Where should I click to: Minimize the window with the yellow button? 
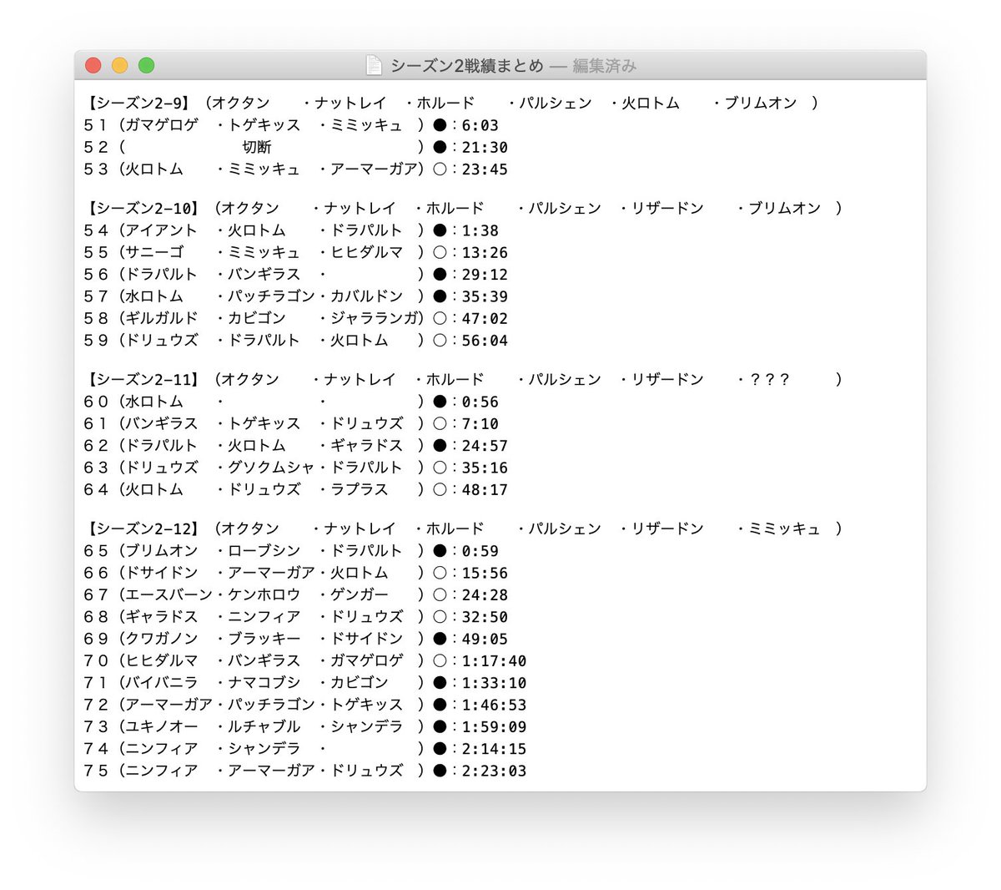(x=120, y=65)
